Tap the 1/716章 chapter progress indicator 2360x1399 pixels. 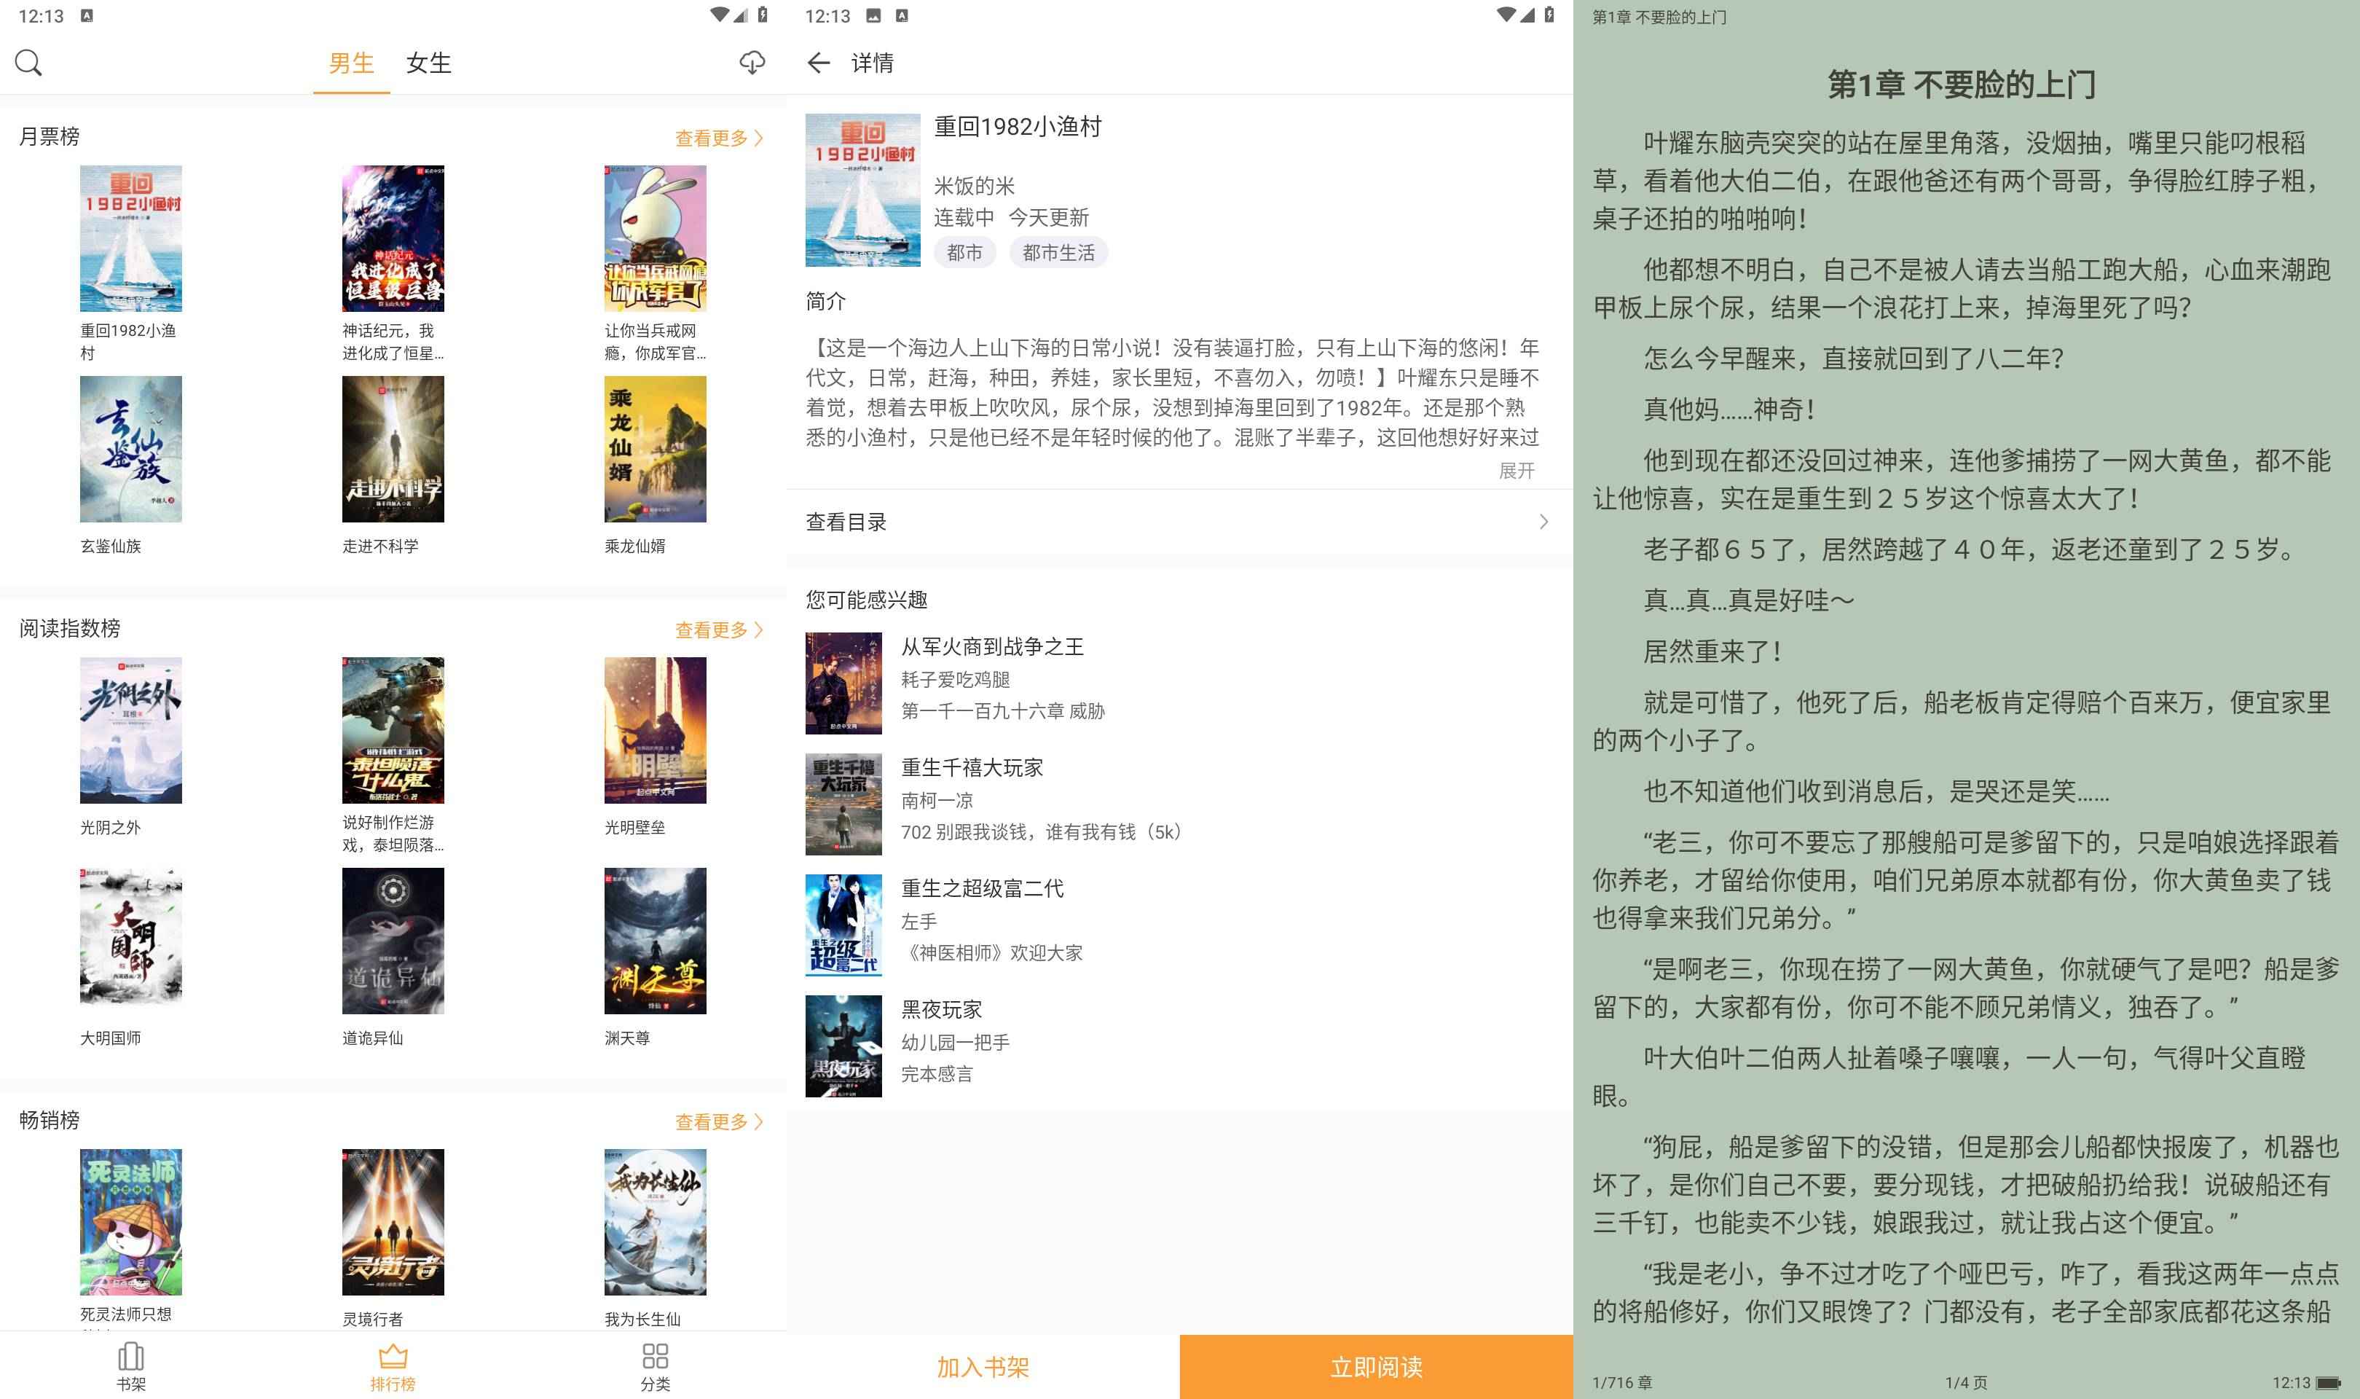(1621, 1383)
